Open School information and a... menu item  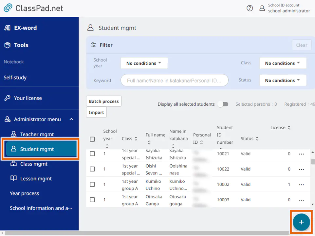pyautogui.click(x=41, y=208)
